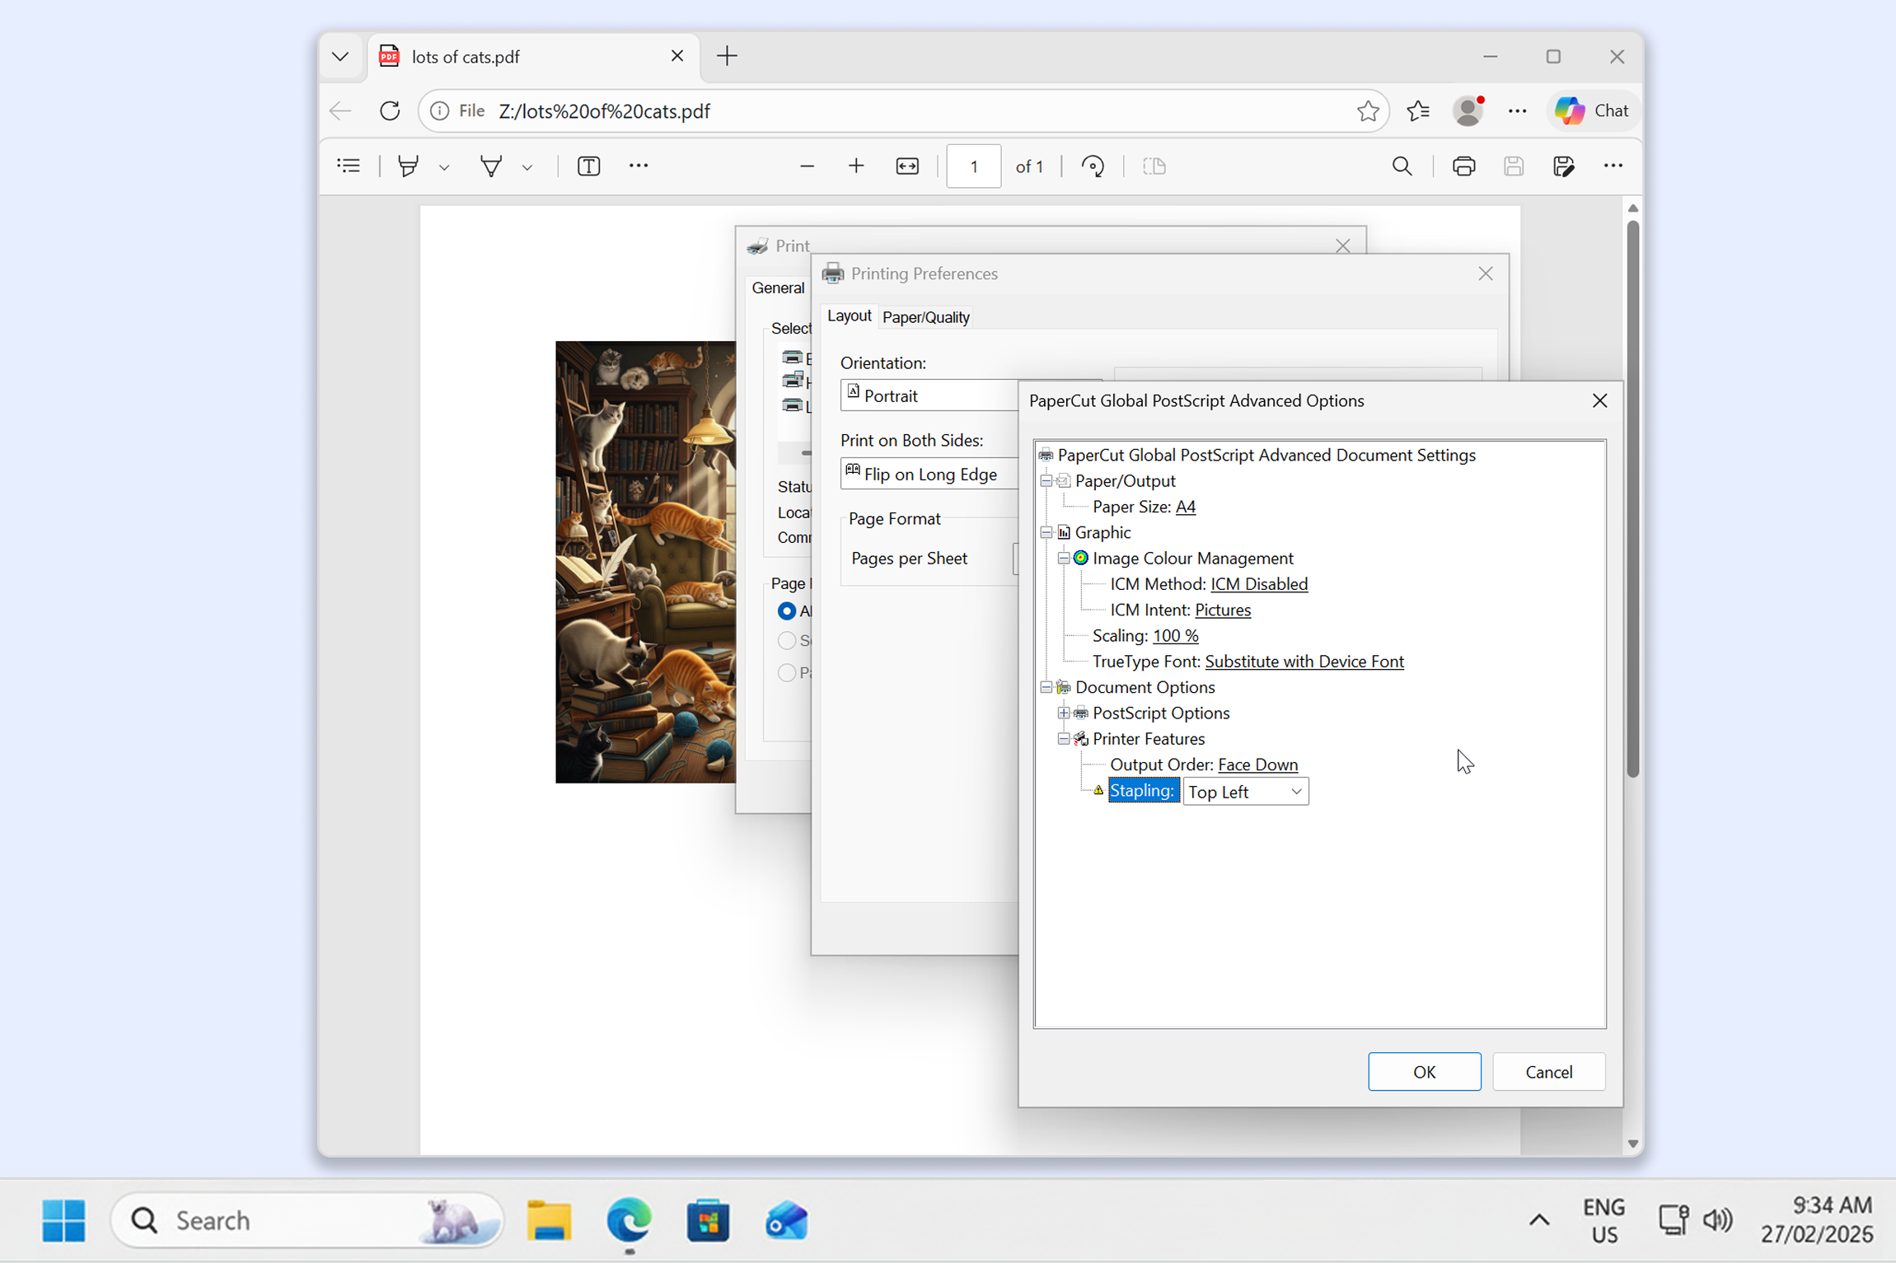Switch to the General tab of Print dialog
This screenshot has height=1263, width=1896.
coord(777,288)
